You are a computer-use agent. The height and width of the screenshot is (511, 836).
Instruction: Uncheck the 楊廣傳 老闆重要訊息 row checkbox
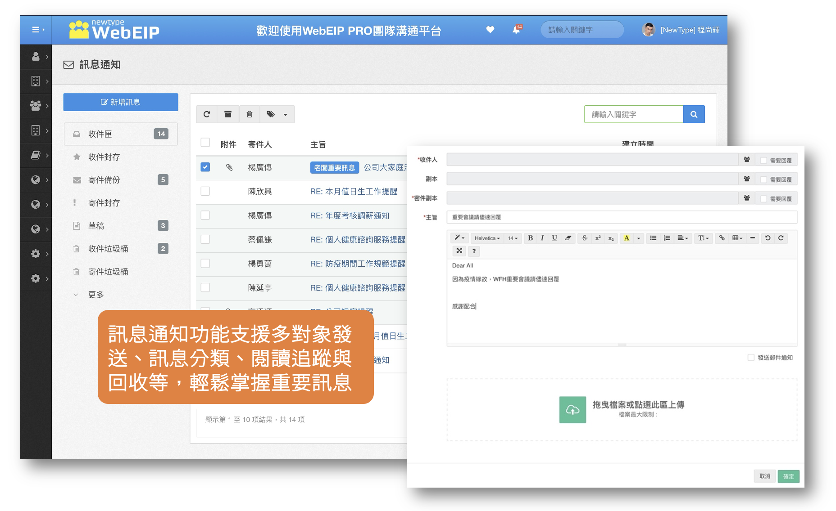pos(205,167)
